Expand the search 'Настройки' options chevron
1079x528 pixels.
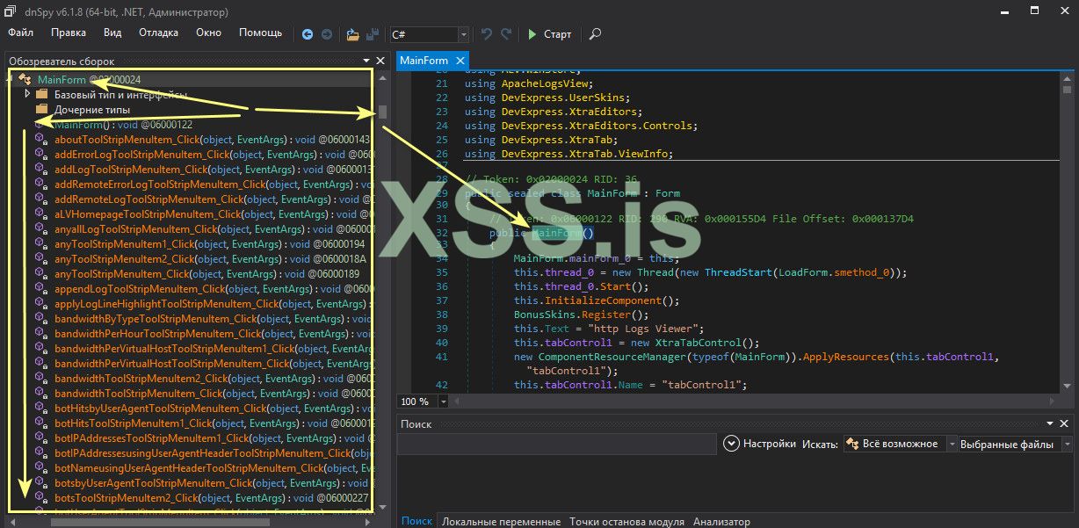731,445
